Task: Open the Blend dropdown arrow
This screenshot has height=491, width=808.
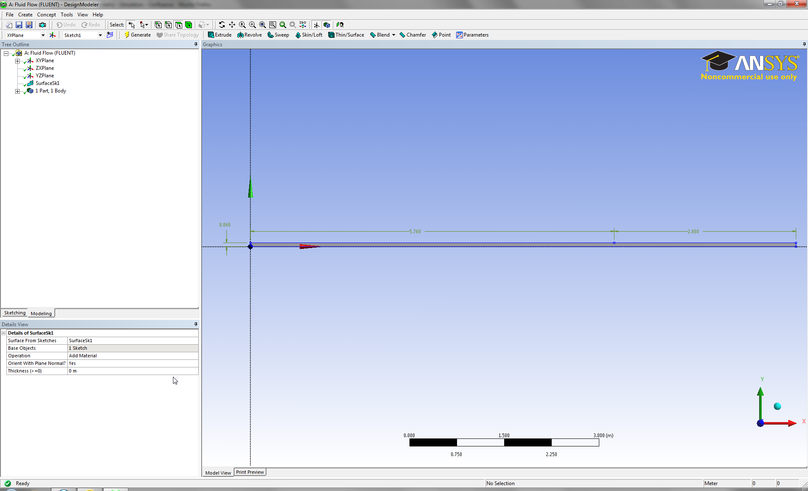Action: [x=393, y=35]
